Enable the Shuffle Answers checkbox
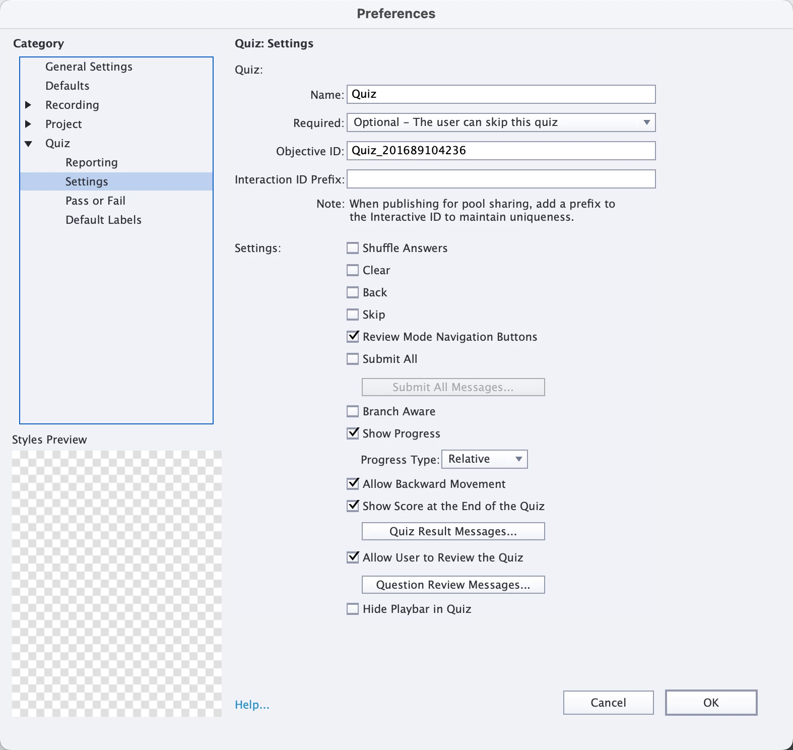 pyautogui.click(x=353, y=248)
